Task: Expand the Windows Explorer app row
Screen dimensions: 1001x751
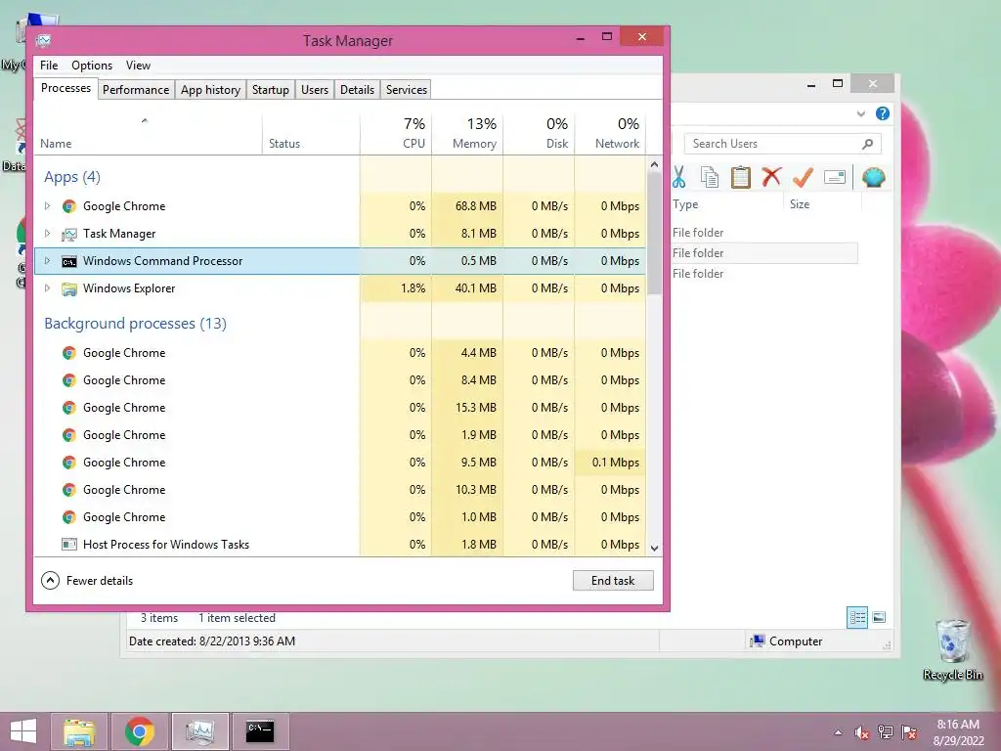Action: [x=47, y=288]
